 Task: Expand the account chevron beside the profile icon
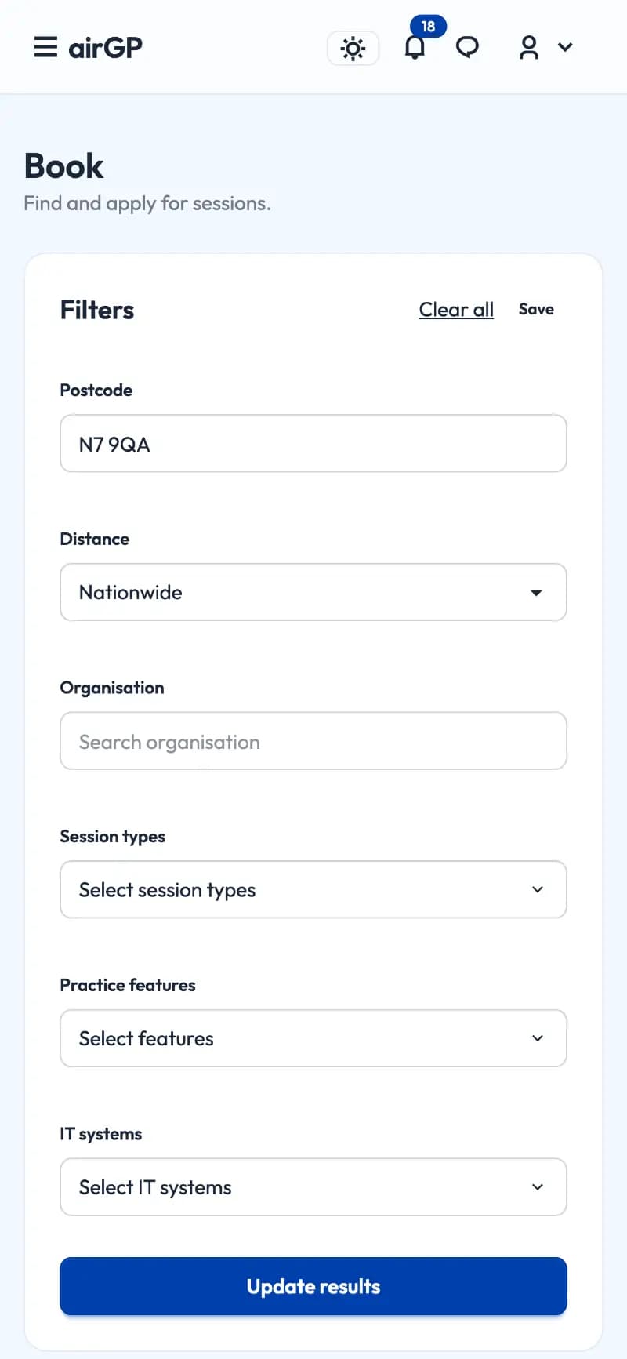(566, 47)
